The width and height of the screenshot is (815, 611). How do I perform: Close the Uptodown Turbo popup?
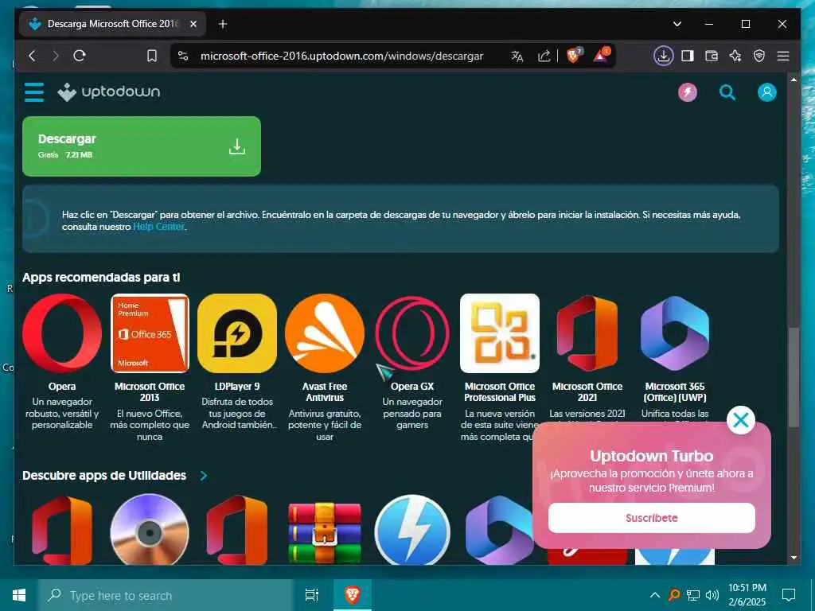[x=741, y=420]
